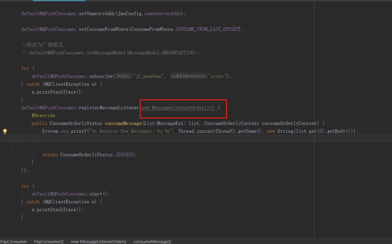Click the registerMessageListener method name
392x244 pixels.
pos(109,108)
